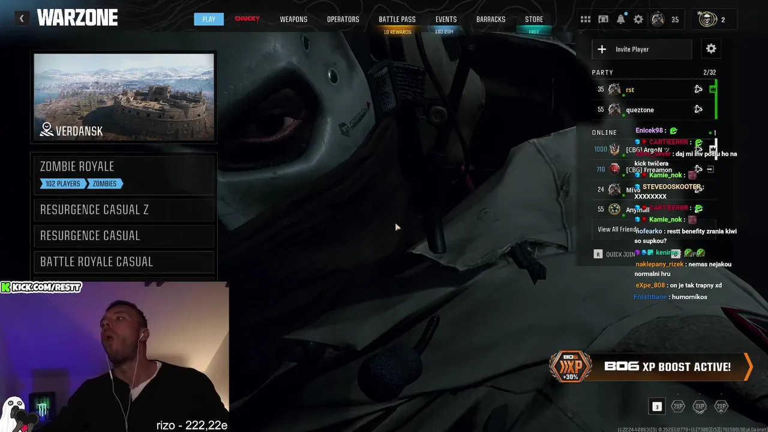Open the Events tab
The height and width of the screenshot is (432, 768).
click(446, 19)
